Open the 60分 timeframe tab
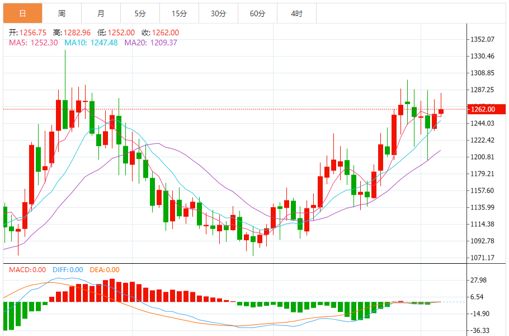 point(257,13)
